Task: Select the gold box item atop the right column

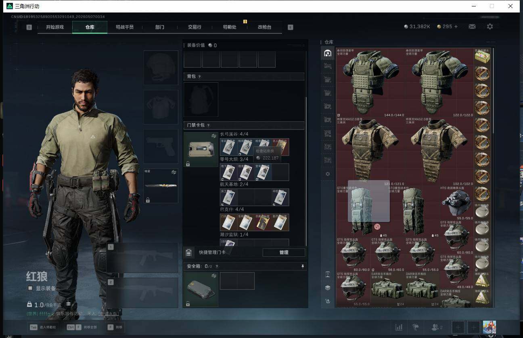Action: (482, 57)
